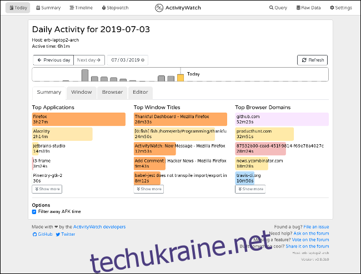Viewport: 361px width, 274px height.
Task: Switch to the Window tab
Action: (x=82, y=92)
